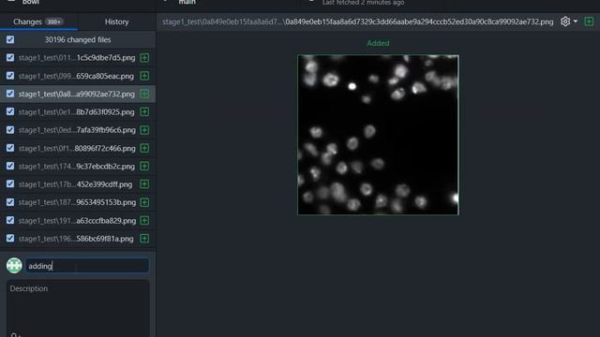The width and height of the screenshot is (600, 337).
Task: Click added-status icon for 7afa39fb96c6.png
Action: click(x=144, y=130)
